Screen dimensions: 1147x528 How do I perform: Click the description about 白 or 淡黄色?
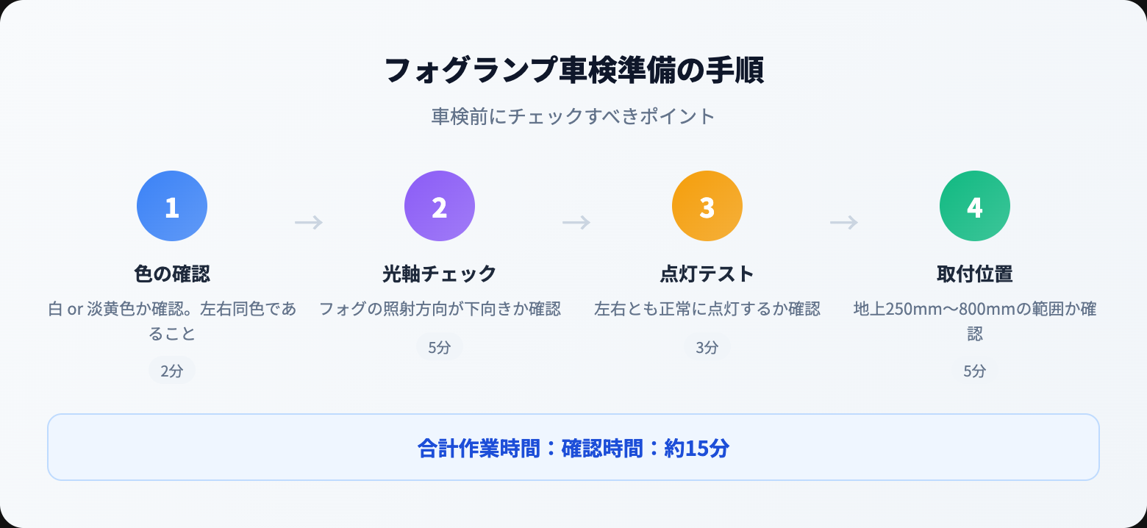(x=172, y=321)
